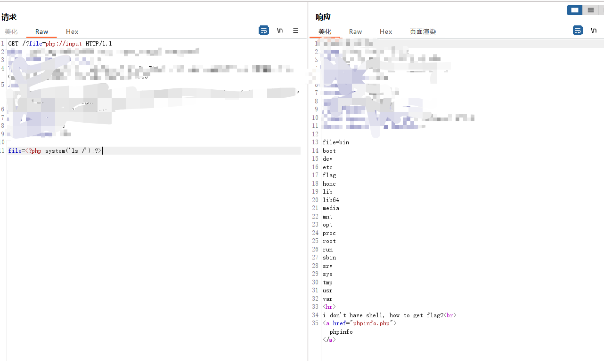Viewport: 604px width, 361px height.
Task: Click the 请求 panel heading
Action: [9, 17]
